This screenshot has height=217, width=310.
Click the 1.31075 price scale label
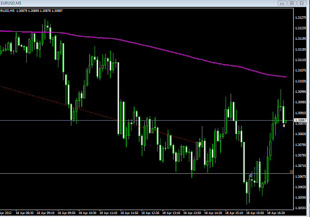[301, 71]
